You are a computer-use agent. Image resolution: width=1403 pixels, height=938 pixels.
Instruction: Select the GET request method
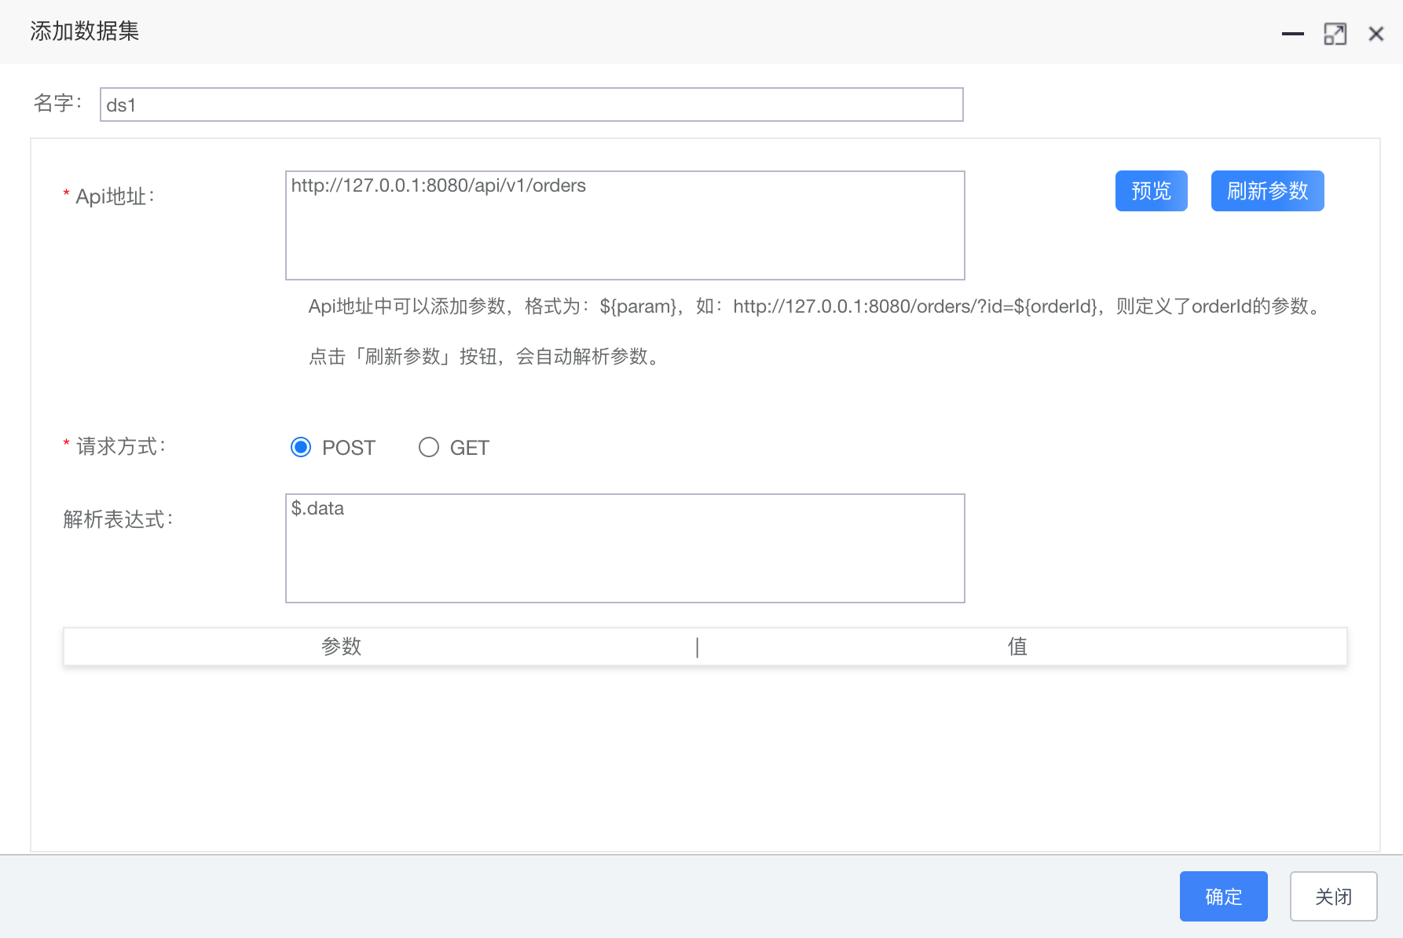tap(429, 447)
